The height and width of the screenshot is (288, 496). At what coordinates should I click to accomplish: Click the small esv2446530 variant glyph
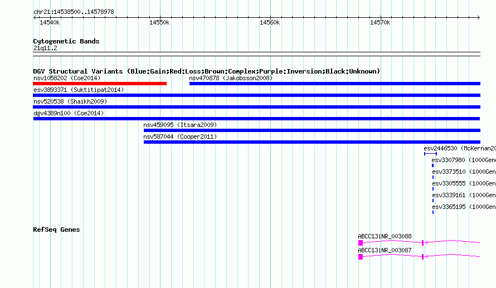(431, 154)
